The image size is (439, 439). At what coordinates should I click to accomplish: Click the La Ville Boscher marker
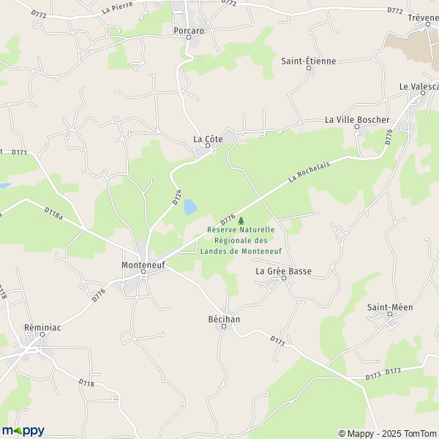click(357, 127)
